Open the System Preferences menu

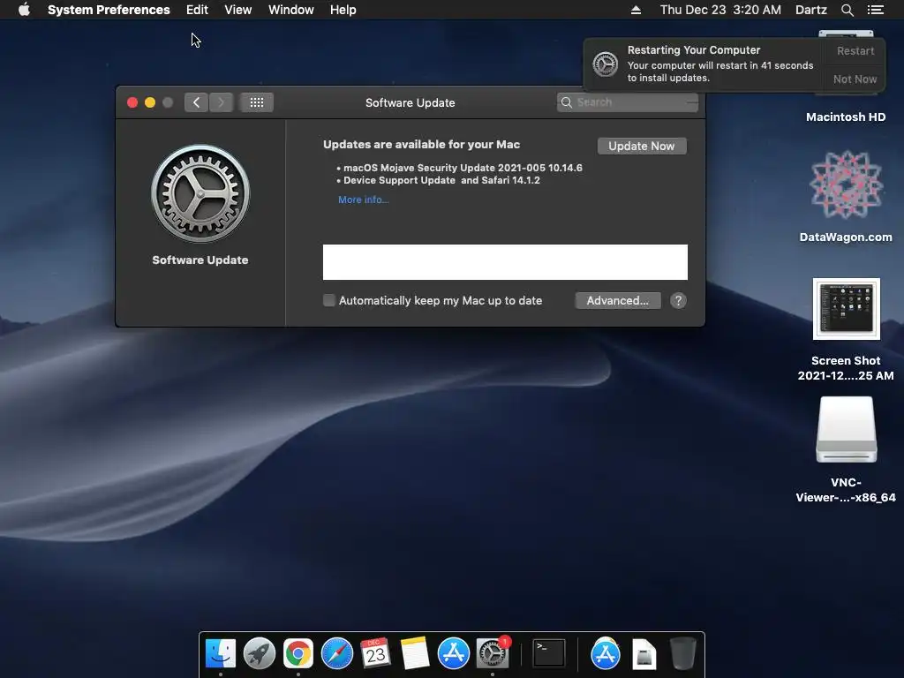(109, 10)
